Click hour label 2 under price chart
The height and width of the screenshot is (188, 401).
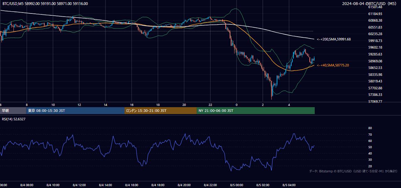(263, 105)
